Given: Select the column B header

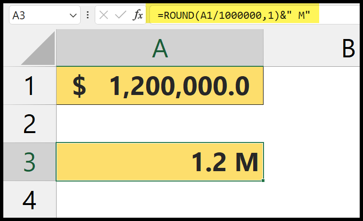Looking at the screenshot, I should click(348, 49).
